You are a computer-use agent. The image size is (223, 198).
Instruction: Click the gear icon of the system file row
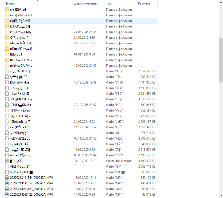[7, 161]
